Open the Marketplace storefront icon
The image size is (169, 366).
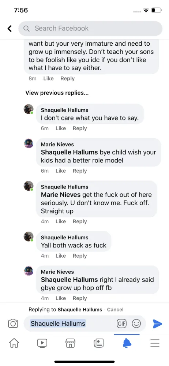click(70, 343)
